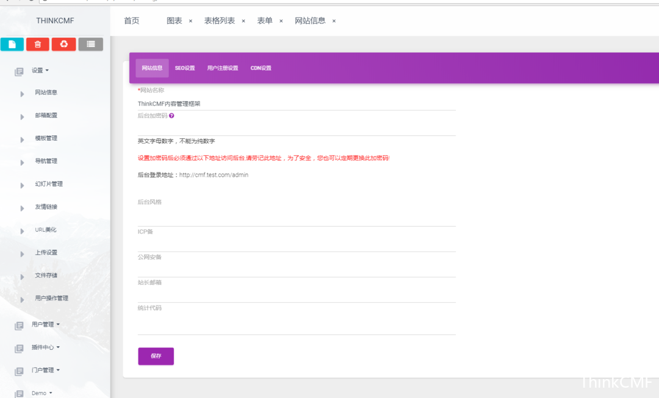Image resolution: width=659 pixels, height=398 pixels.
Task: Select the 网站信息 top tab
Action: point(310,21)
